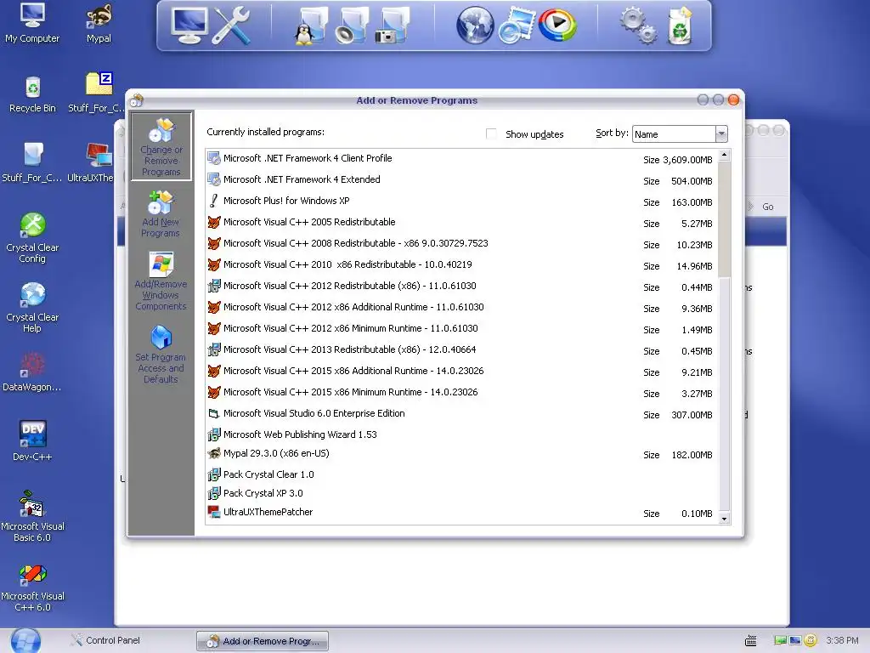The width and height of the screenshot is (870, 653).
Task: Select Visual C++ 2015 x86 Minimum Runtime
Action: pyautogui.click(x=461, y=393)
